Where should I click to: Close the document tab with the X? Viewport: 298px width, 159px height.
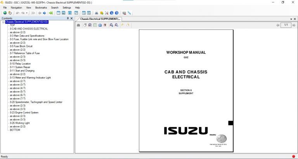[295, 19]
